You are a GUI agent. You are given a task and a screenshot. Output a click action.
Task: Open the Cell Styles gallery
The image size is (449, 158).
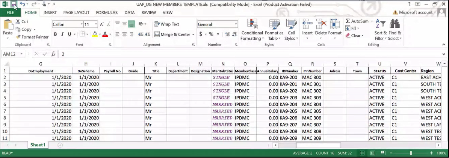(x=292, y=30)
